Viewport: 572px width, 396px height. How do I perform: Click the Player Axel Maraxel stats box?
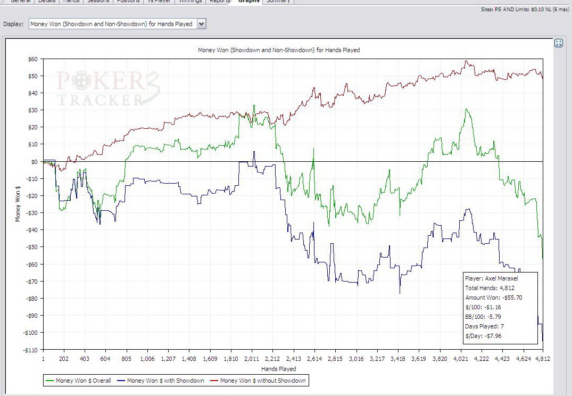click(x=500, y=308)
